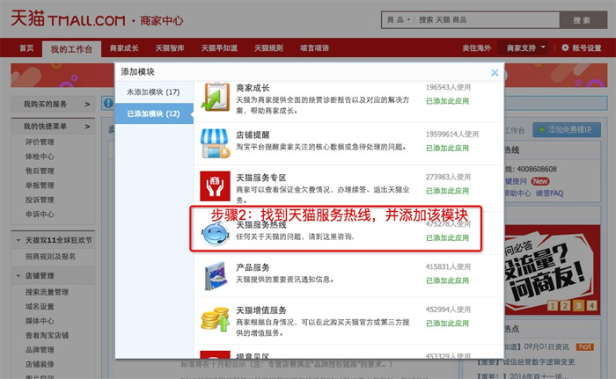Click the 续签FAQ link
The image size is (616, 379).
click(550, 193)
